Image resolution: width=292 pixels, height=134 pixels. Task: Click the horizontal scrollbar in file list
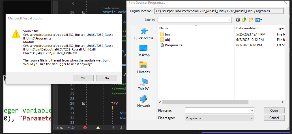205,102
